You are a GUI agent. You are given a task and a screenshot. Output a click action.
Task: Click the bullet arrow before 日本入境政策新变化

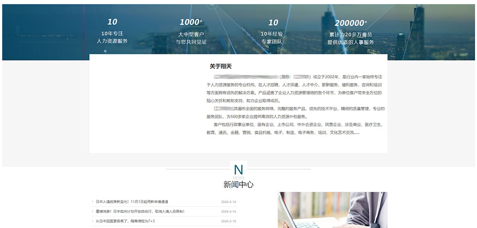click(x=93, y=202)
